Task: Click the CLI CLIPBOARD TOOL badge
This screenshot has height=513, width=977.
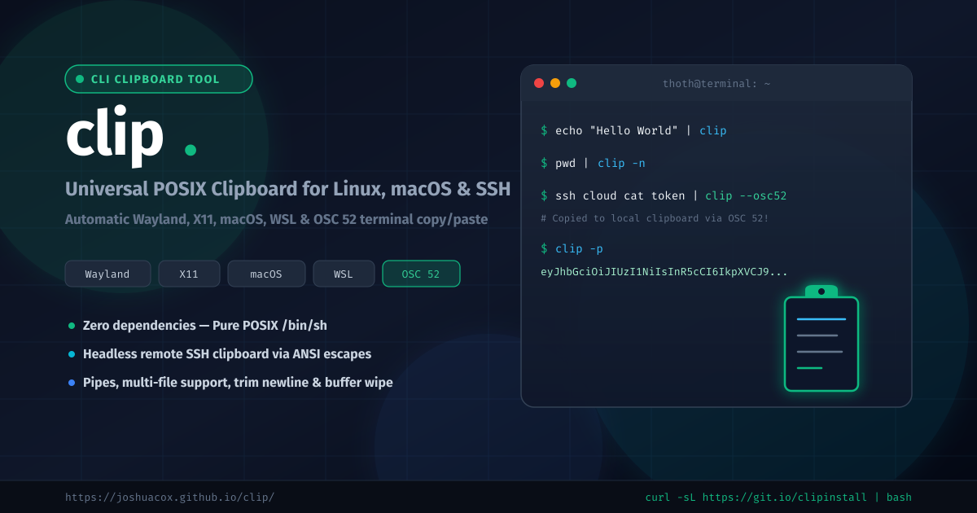Action: point(159,79)
